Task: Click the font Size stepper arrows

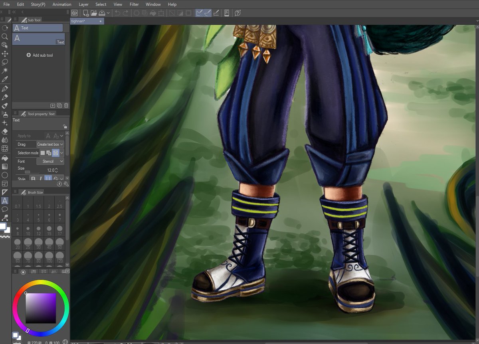Action: point(56,170)
